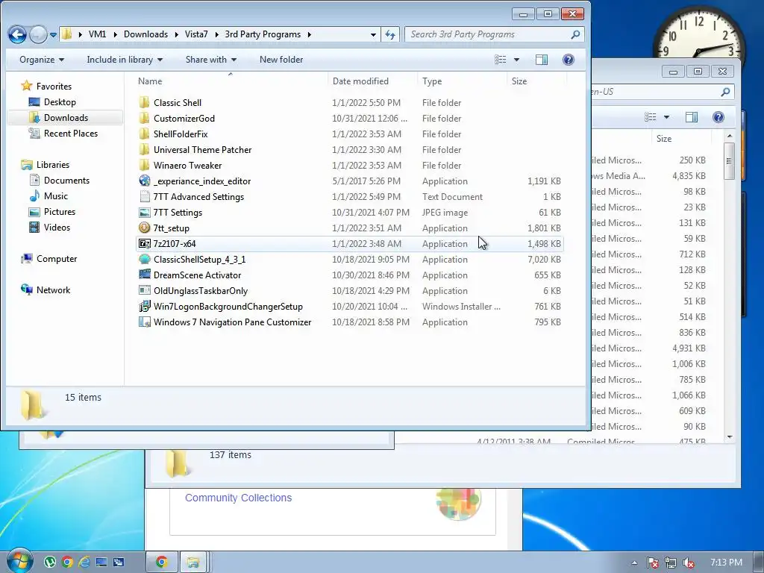Screen dimensions: 764x573
Task: Click the Downloads breadcrumb in address bar
Action: click(x=145, y=34)
